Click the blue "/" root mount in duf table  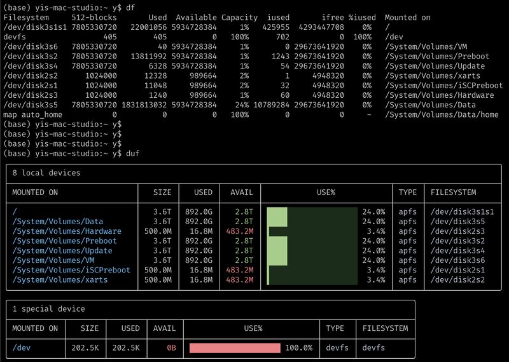click(x=15, y=212)
